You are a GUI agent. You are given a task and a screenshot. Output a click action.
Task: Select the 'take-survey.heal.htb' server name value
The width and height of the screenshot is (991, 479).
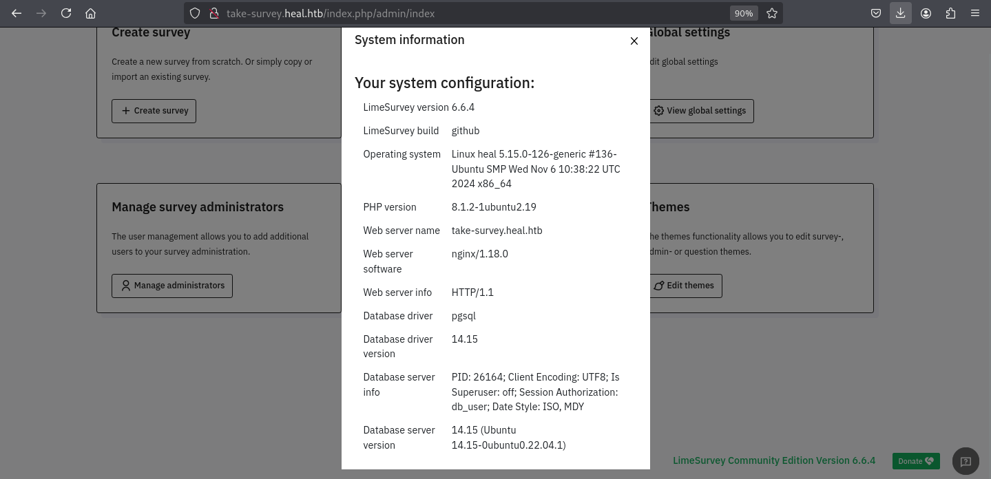point(497,231)
